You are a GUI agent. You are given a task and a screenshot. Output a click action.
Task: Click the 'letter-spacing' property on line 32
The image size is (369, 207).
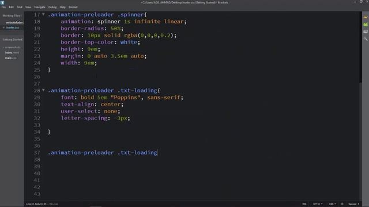tap(84, 118)
